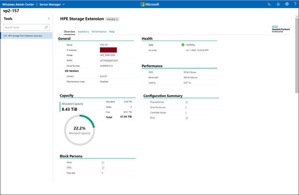Click the Hewlett Packard Enterprise logo
Viewport: 299px width, 195px height.
click(280, 29)
